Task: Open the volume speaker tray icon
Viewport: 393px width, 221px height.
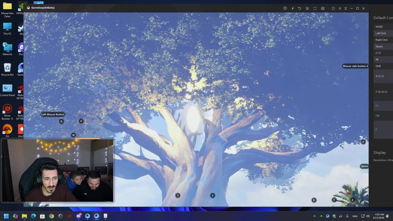Action: [x=368, y=216]
